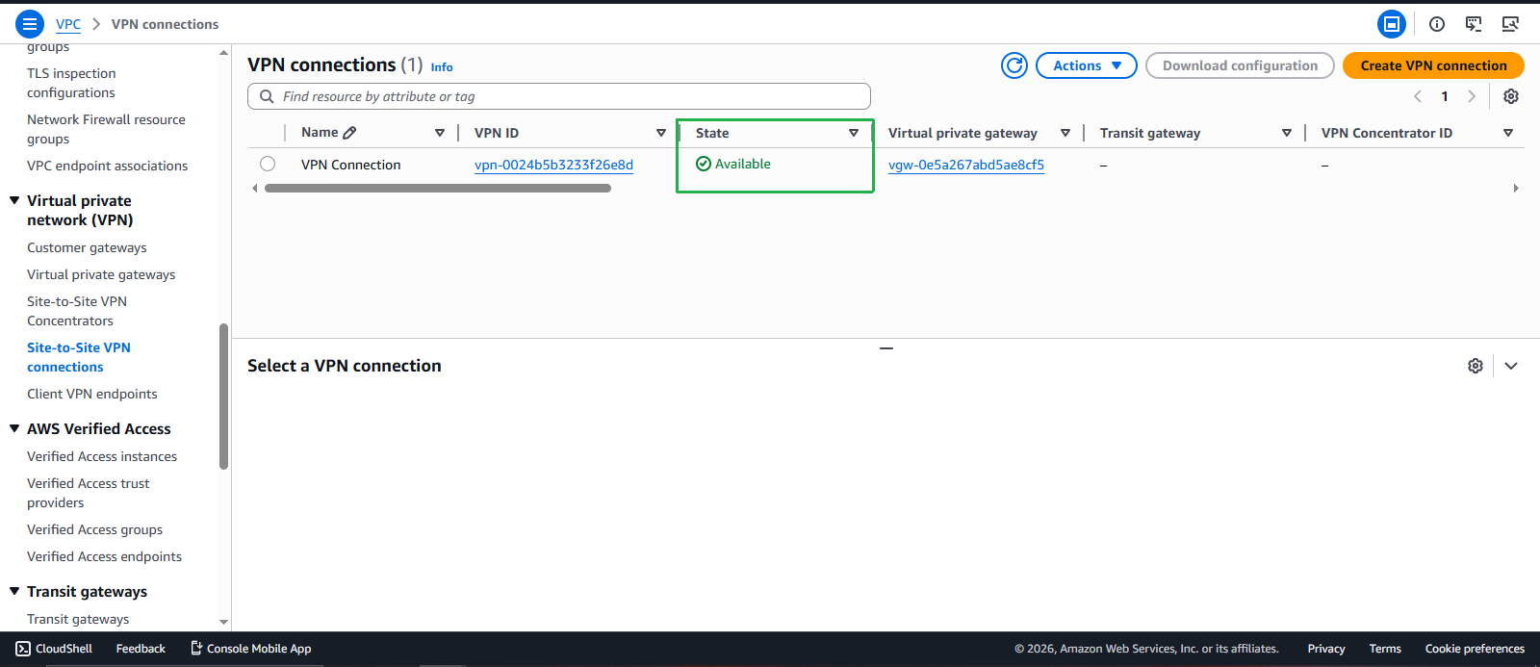Sort by State column arrow
The width and height of the screenshot is (1540, 667).
point(854,133)
